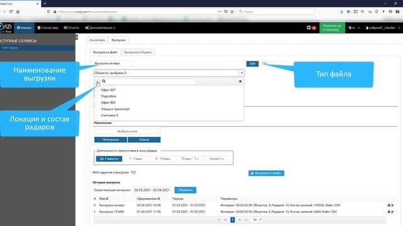Image resolution: width=403 pixels, height=226 pixels.
Task: Toggle the select-all objects checkbox
Action: [x=98, y=82]
